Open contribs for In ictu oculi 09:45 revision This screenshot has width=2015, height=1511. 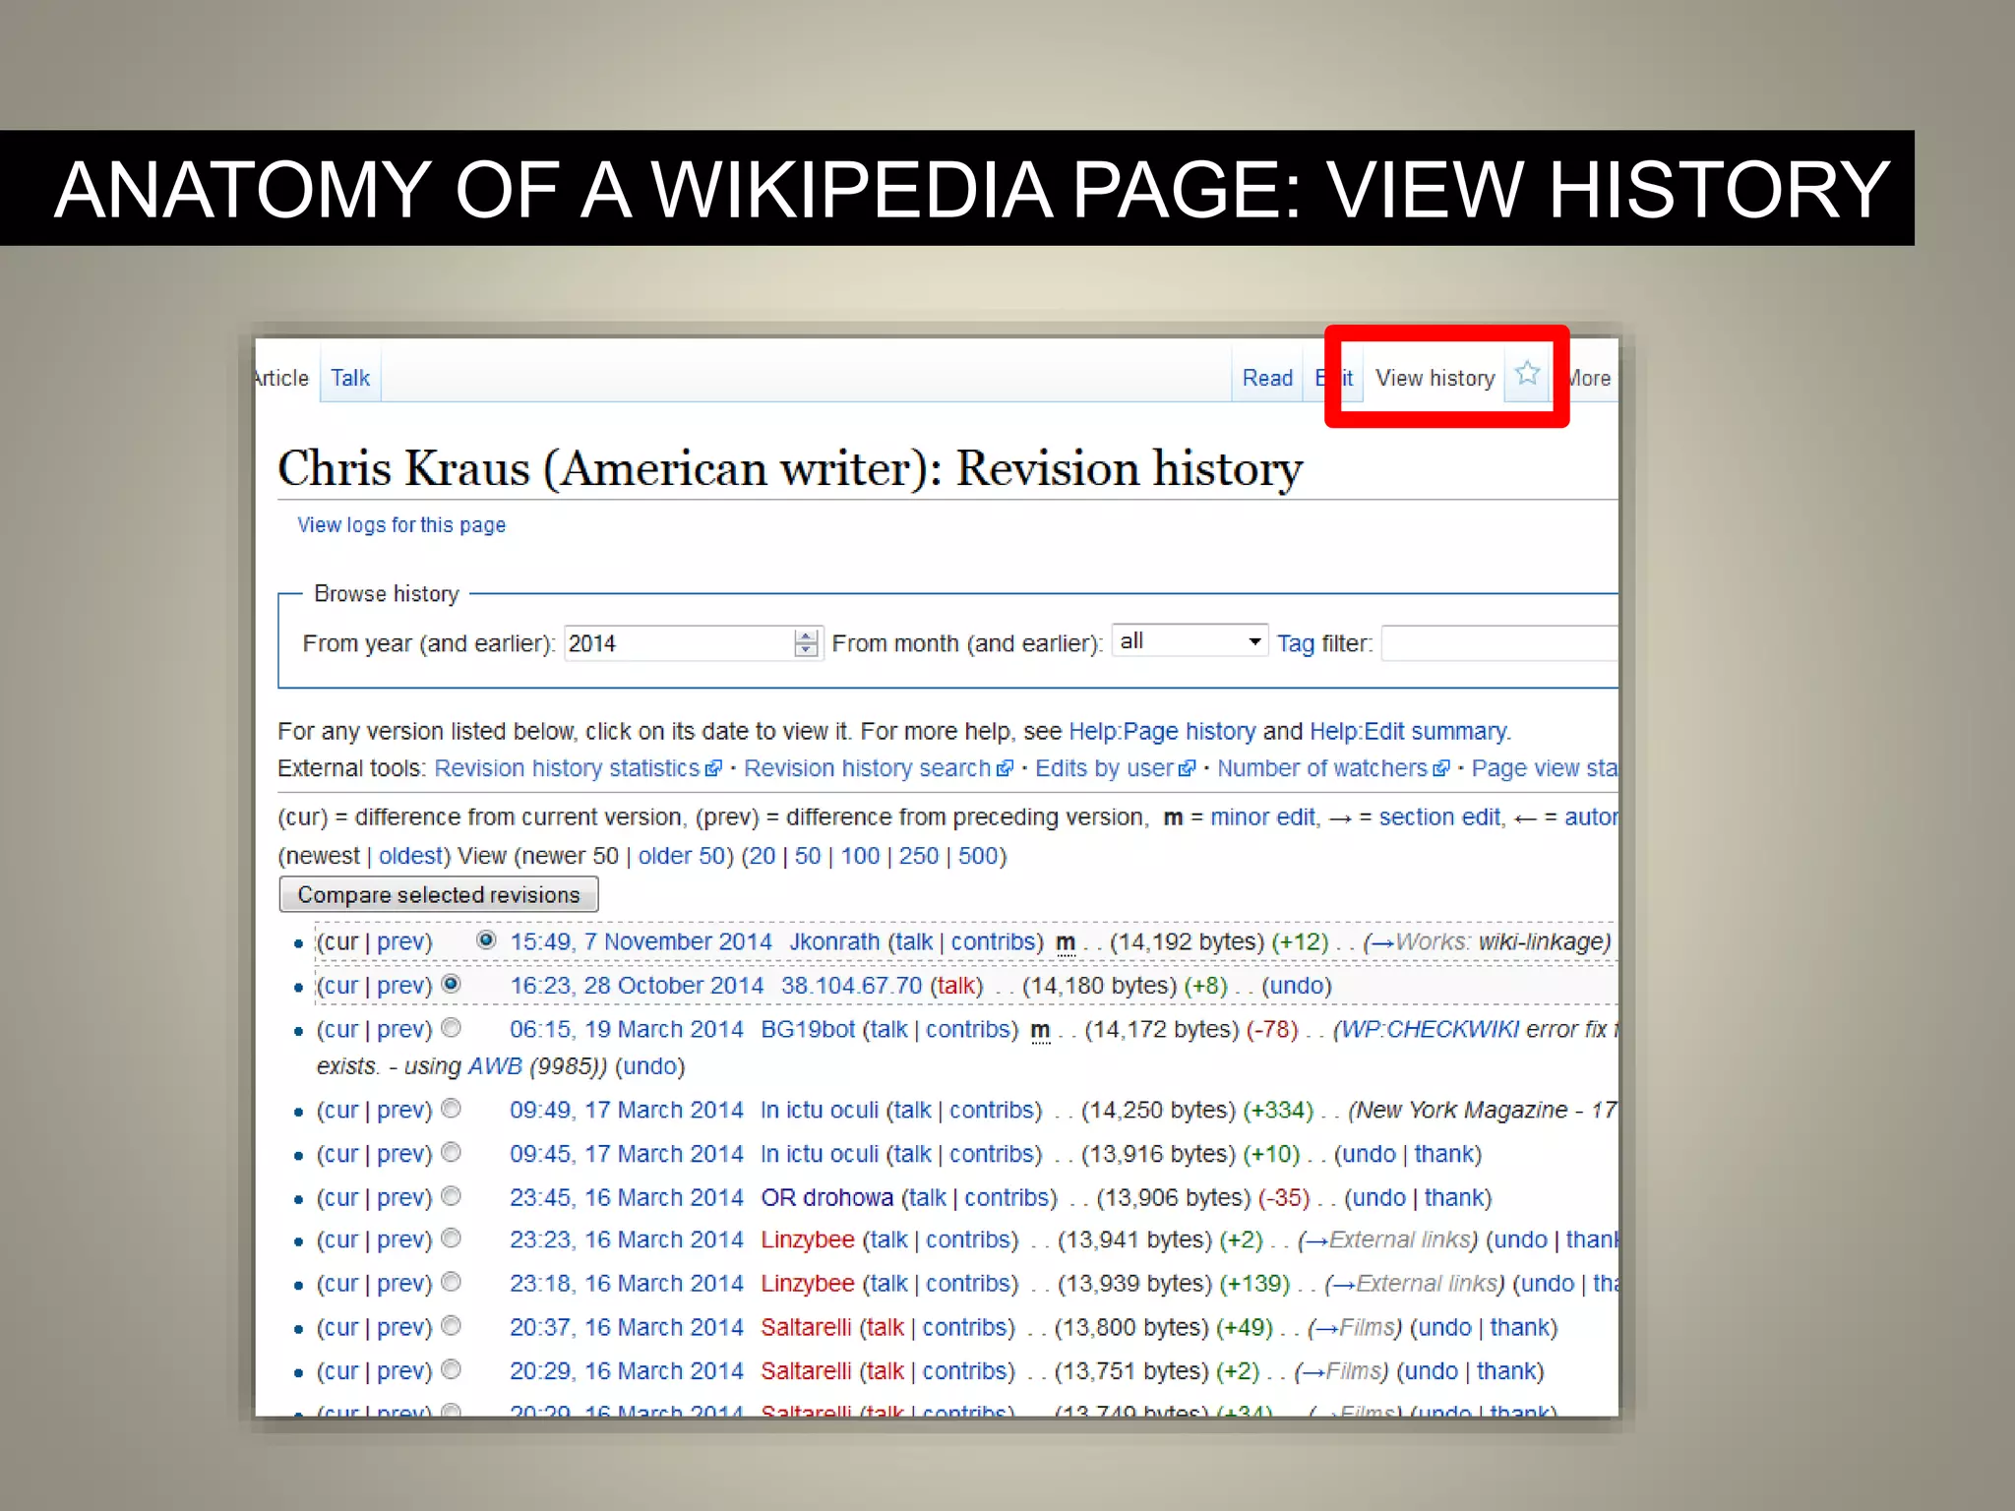(x=992, y=1154)
